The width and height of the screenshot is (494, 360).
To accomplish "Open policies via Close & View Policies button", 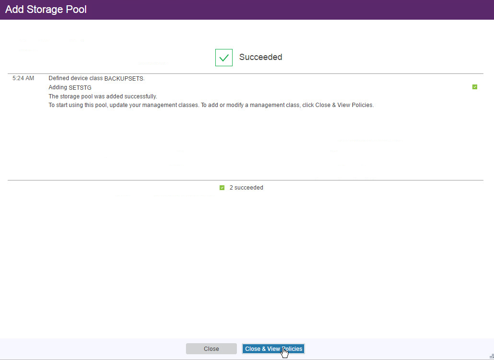I will click(x=273, y=349).
